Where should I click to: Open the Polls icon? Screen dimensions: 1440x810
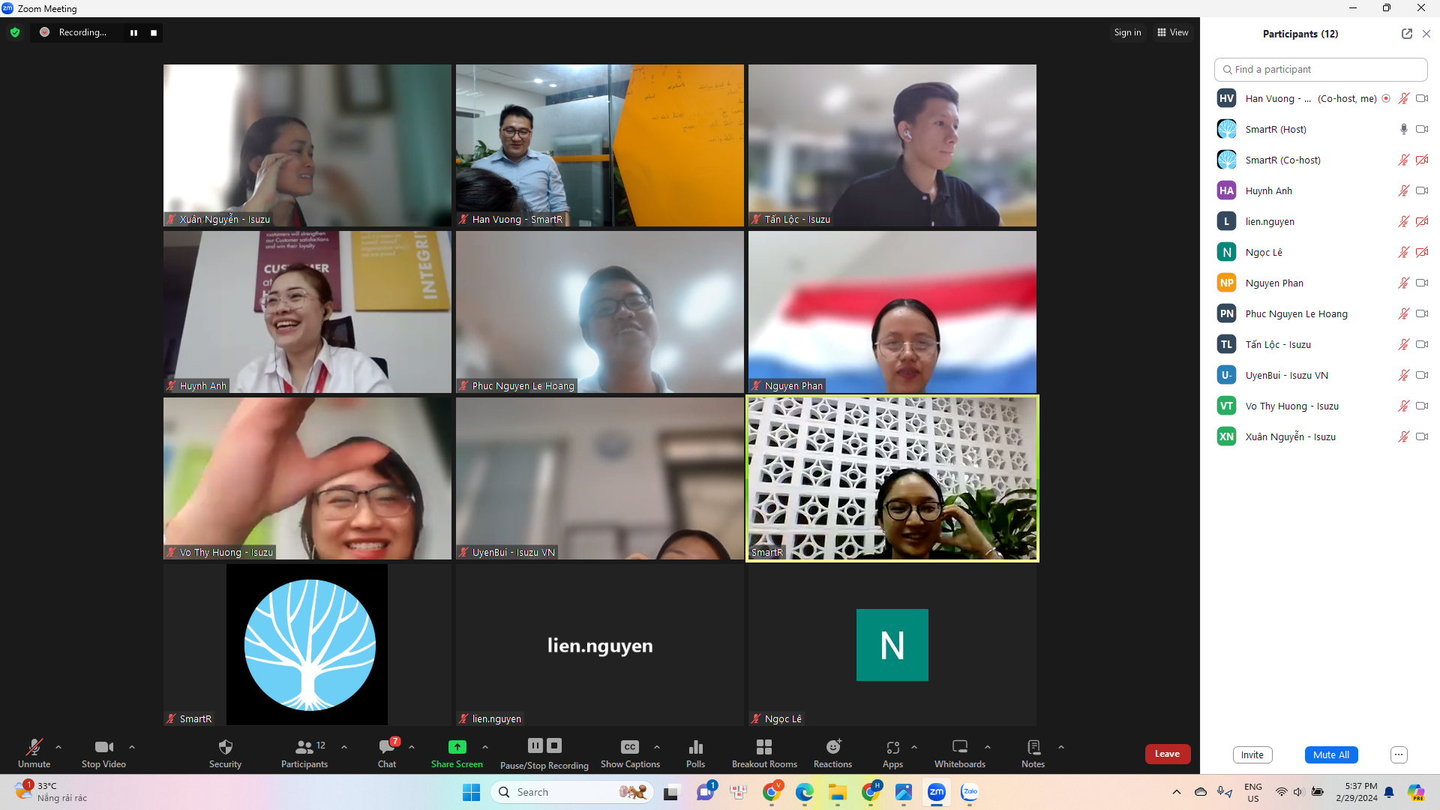point(695,747)
